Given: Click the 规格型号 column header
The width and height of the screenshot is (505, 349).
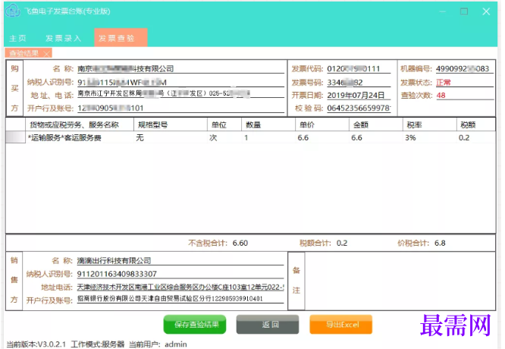Looking at the screenshot, I should click(171, 124).
